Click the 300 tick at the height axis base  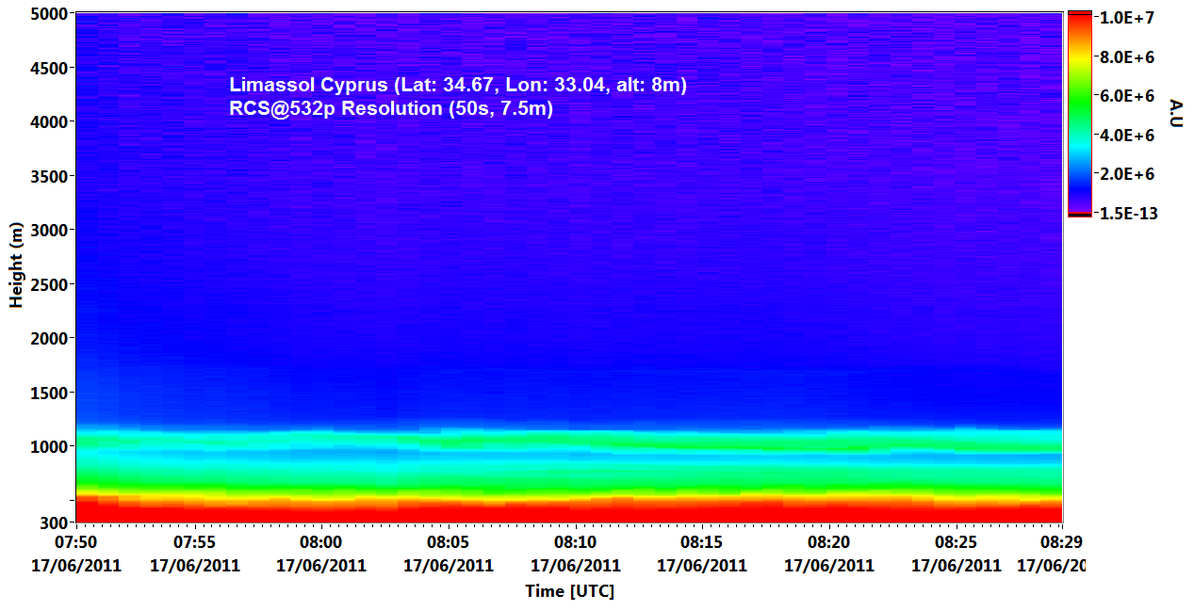click(52, 523)
